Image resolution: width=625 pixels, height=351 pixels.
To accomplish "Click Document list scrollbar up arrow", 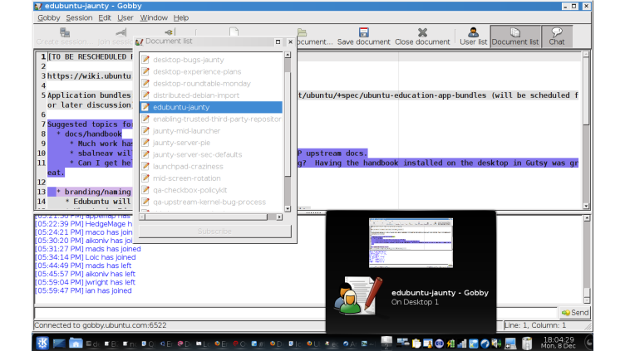I will tap(288, 55).
